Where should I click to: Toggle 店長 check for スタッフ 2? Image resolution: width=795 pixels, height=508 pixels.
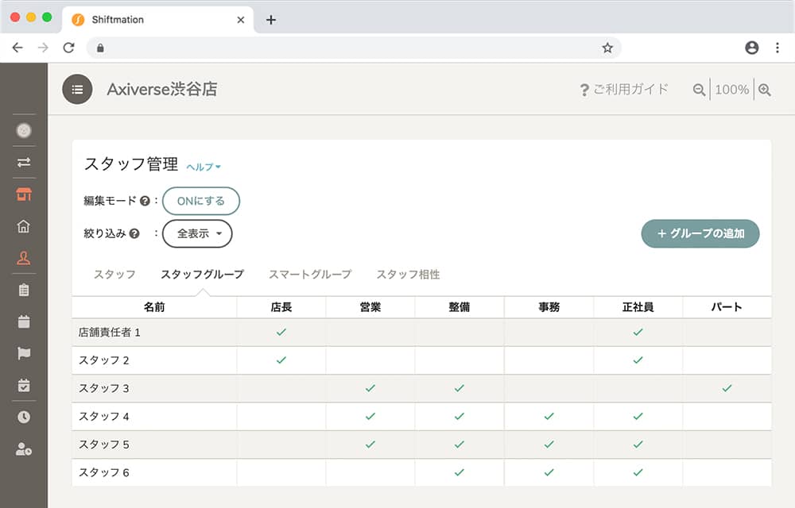pyautogui.click(x=281, y=360)
